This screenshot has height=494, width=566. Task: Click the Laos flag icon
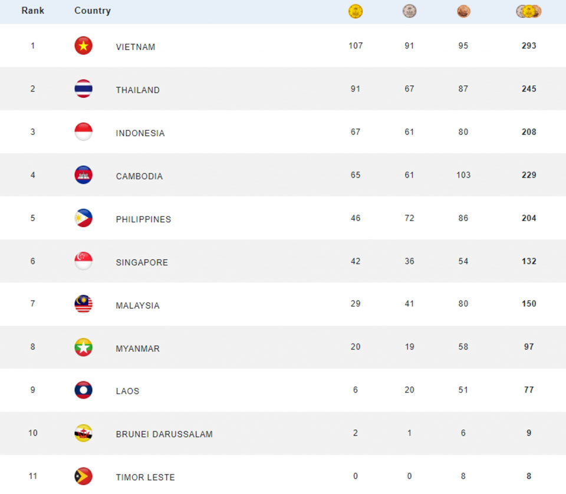coord(83,390)
